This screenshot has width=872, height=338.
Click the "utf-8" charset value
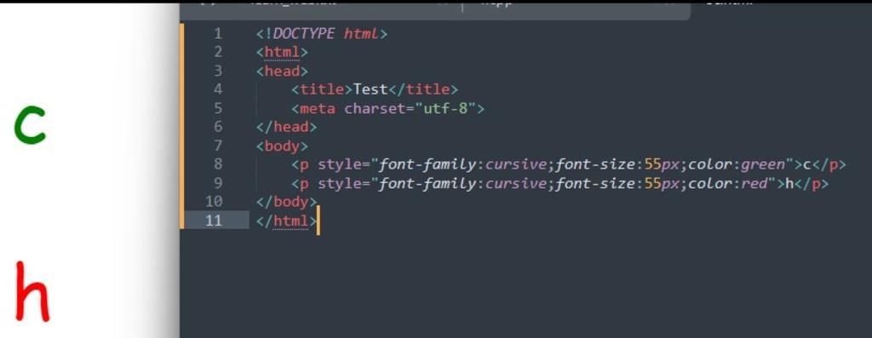coord(445,108)
